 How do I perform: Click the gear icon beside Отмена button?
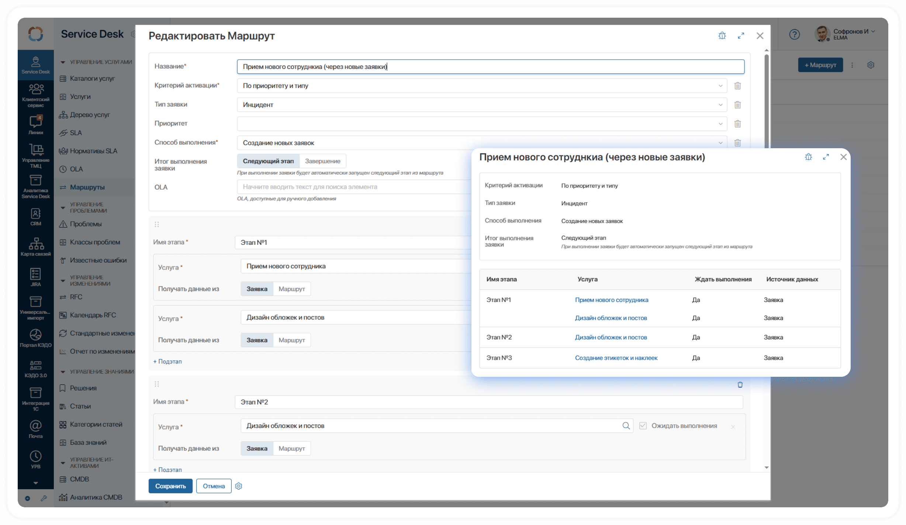coord(239,486)
